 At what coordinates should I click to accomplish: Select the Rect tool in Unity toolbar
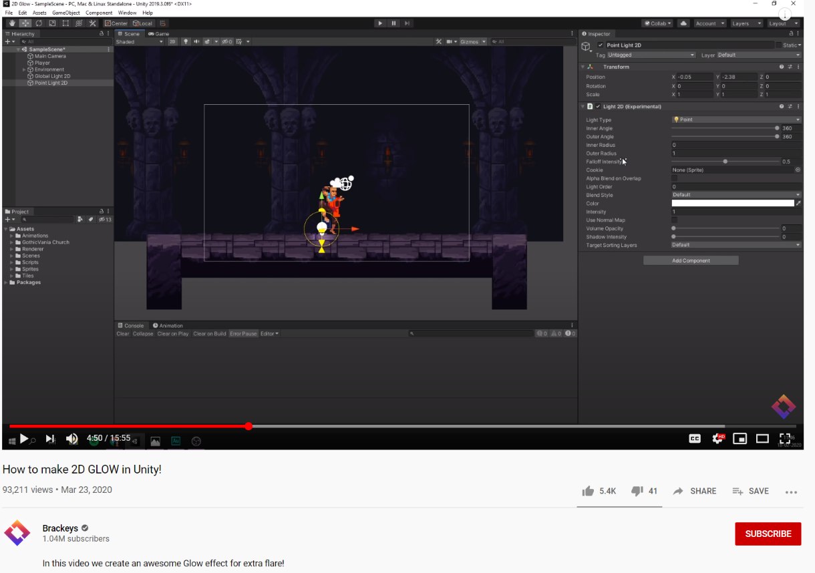[65, 23]
